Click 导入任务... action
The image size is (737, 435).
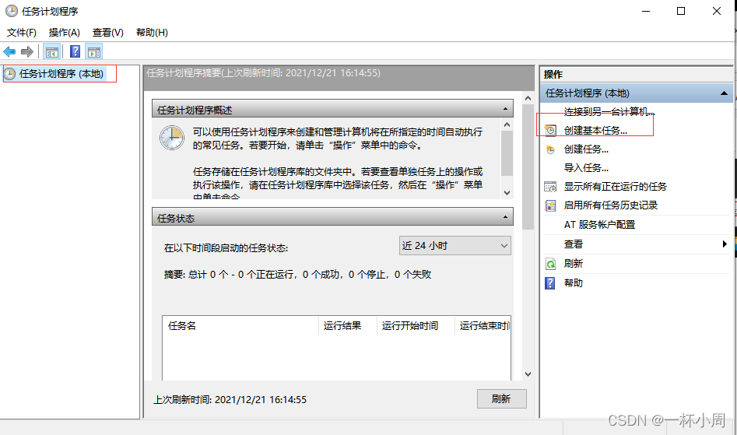tap(586, 168)
